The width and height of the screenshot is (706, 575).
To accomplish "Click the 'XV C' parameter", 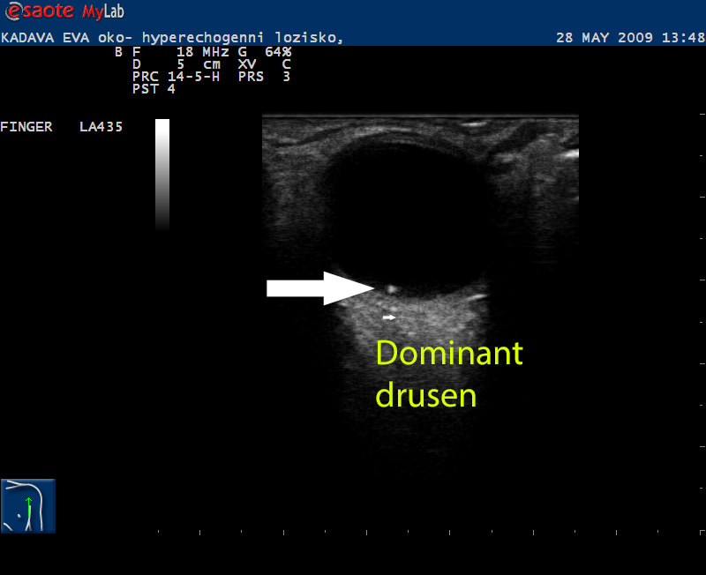I will coord(265,64).
